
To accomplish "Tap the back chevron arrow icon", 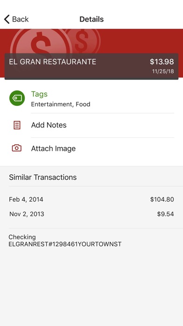I will click(x=7, y=19).
